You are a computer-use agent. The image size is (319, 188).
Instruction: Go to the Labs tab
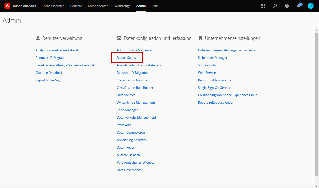pyautogui.click(x=155, y=6)
